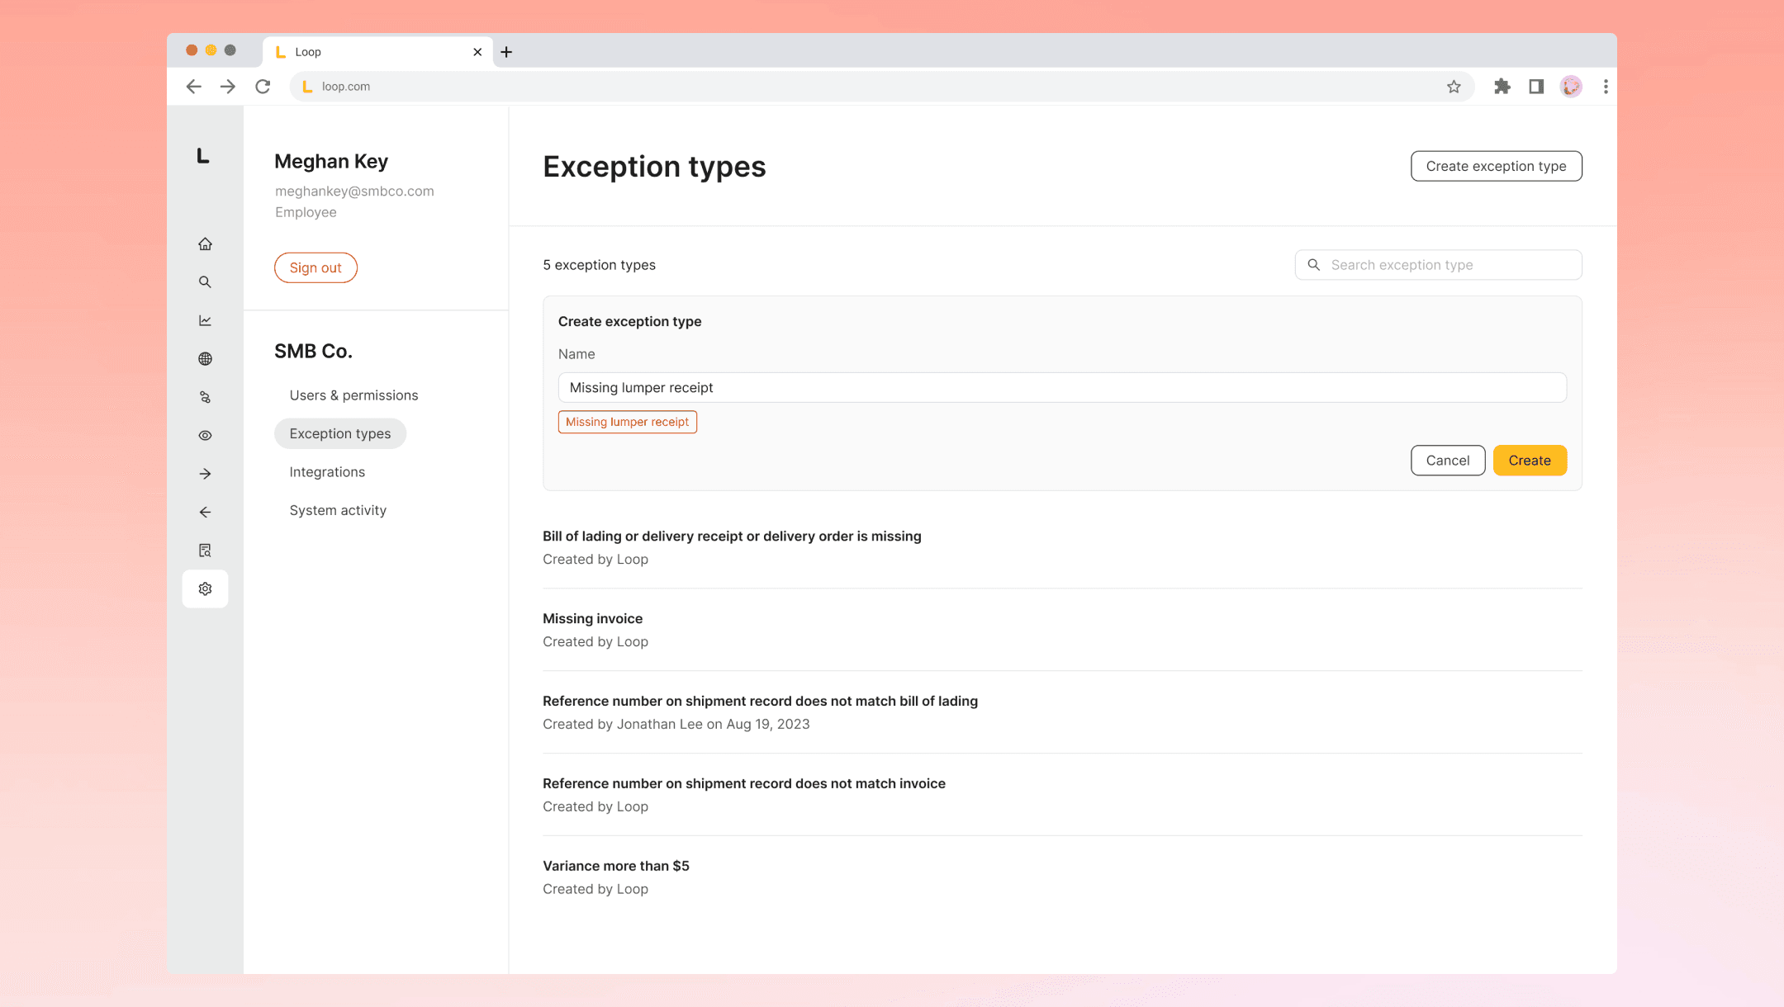Click the Name input with Missing lumper receipt
1784x1007 pixels.
click(x=1061, y=388)
